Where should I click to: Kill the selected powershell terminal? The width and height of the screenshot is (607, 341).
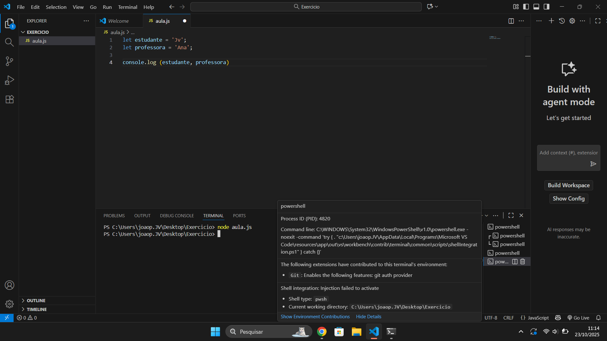(x=523, y=261)
